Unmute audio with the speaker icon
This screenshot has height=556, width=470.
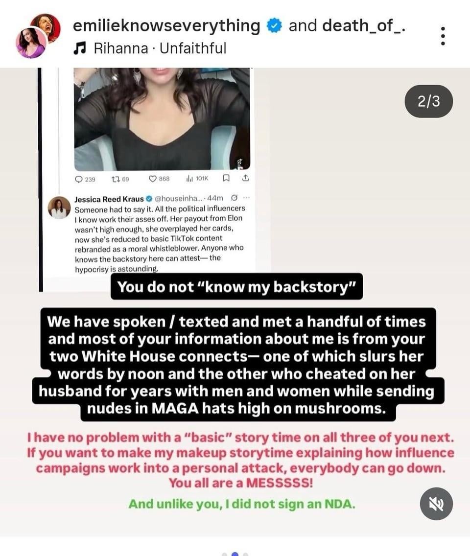tap(436, 504)
